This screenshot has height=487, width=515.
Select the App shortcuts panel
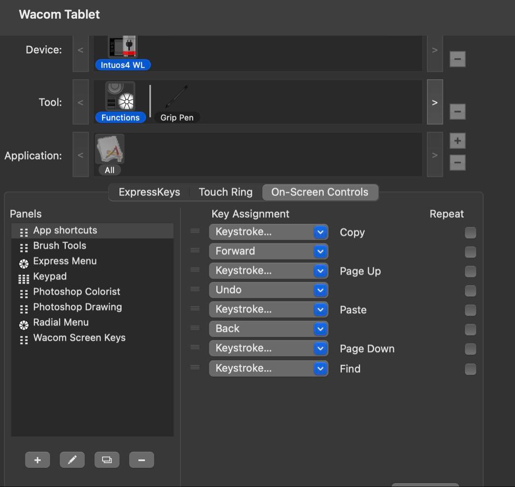(93, 231)
